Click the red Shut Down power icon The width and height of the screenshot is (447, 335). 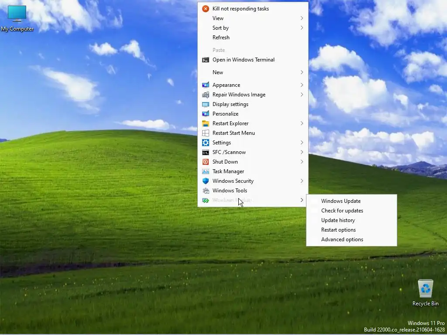(x=206, y=162)
